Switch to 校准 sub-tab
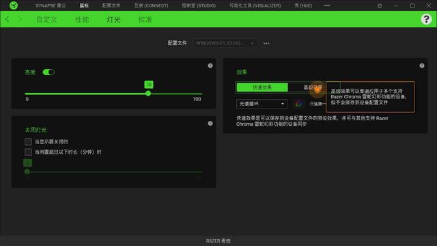The height and width of the screenshot is (246, 437). (145, 20)
